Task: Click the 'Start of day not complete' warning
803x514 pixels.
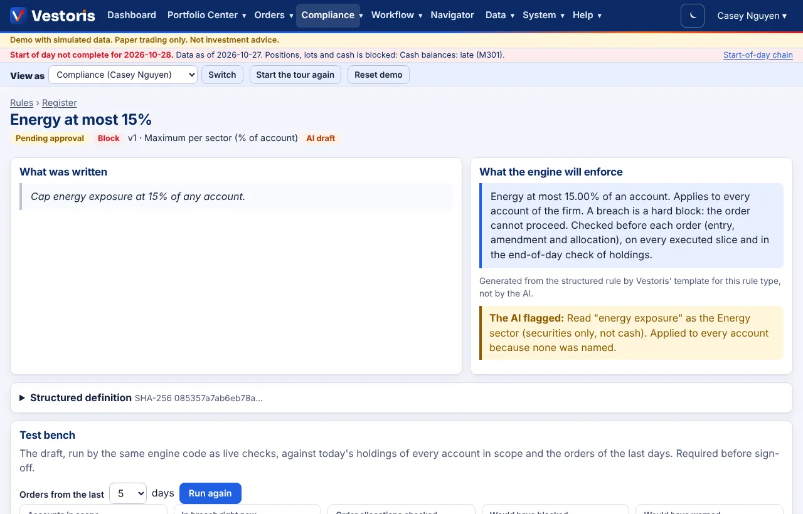Action: (92, 55)
